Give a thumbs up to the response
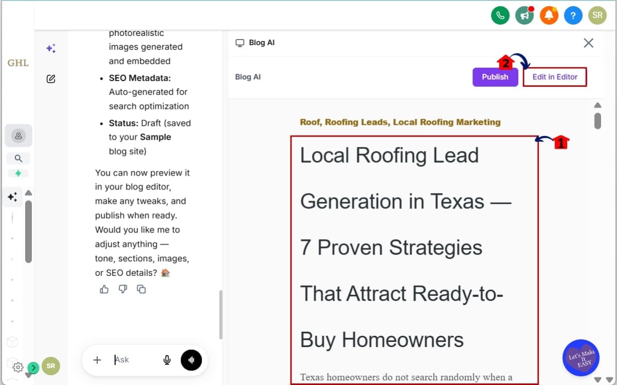617x385 pixels. pos(104,290)
